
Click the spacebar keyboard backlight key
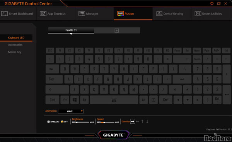(114, 100)
